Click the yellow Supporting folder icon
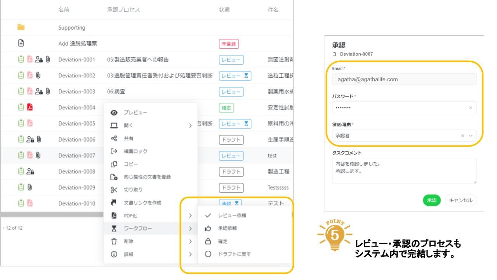 tap(21, 28)
